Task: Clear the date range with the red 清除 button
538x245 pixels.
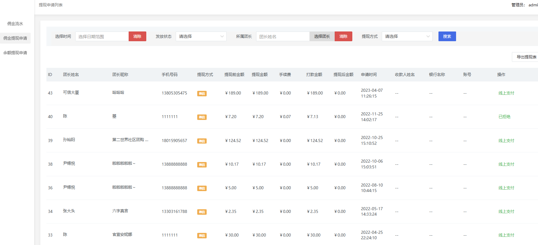Action: (x=137, y=36)
